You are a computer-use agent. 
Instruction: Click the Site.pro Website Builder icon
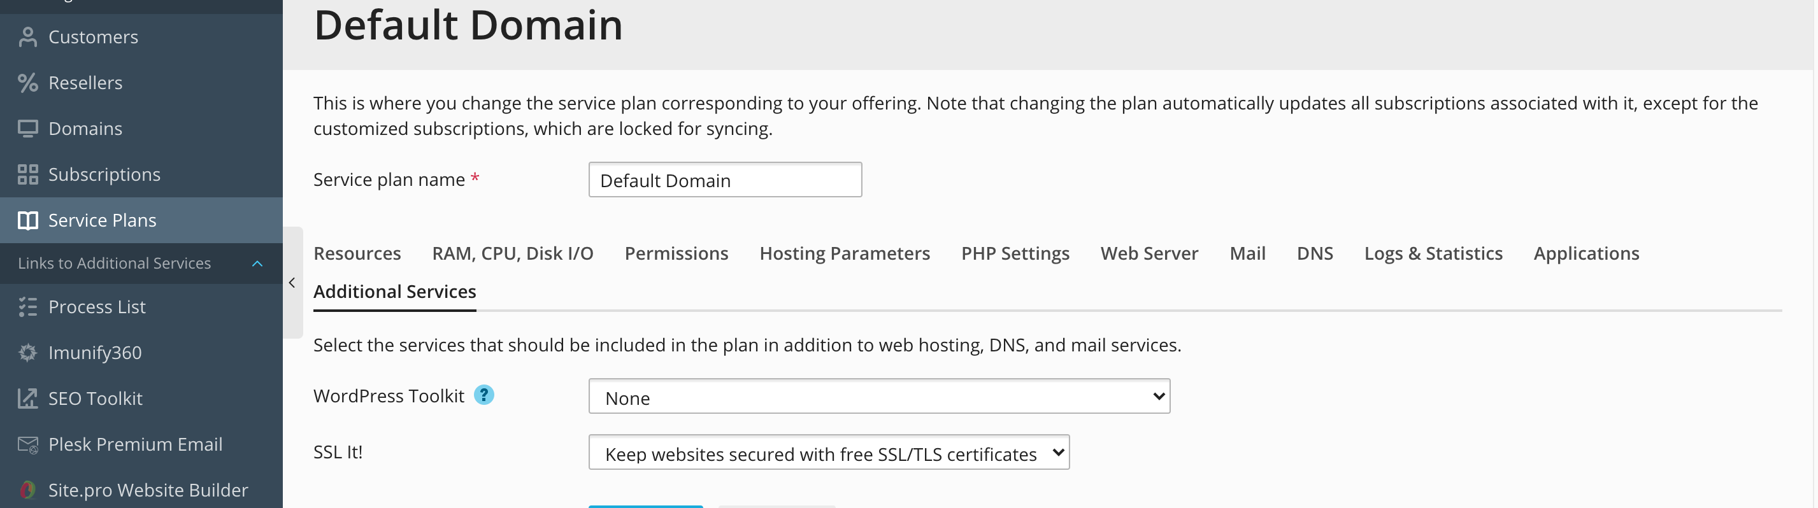coord(27,490)
